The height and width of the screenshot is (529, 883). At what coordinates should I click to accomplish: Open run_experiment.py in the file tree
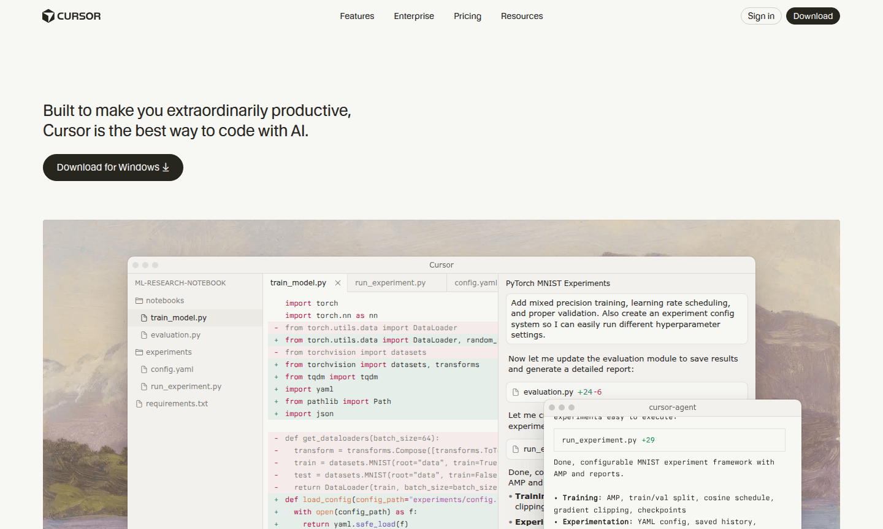tap(186, 387)
